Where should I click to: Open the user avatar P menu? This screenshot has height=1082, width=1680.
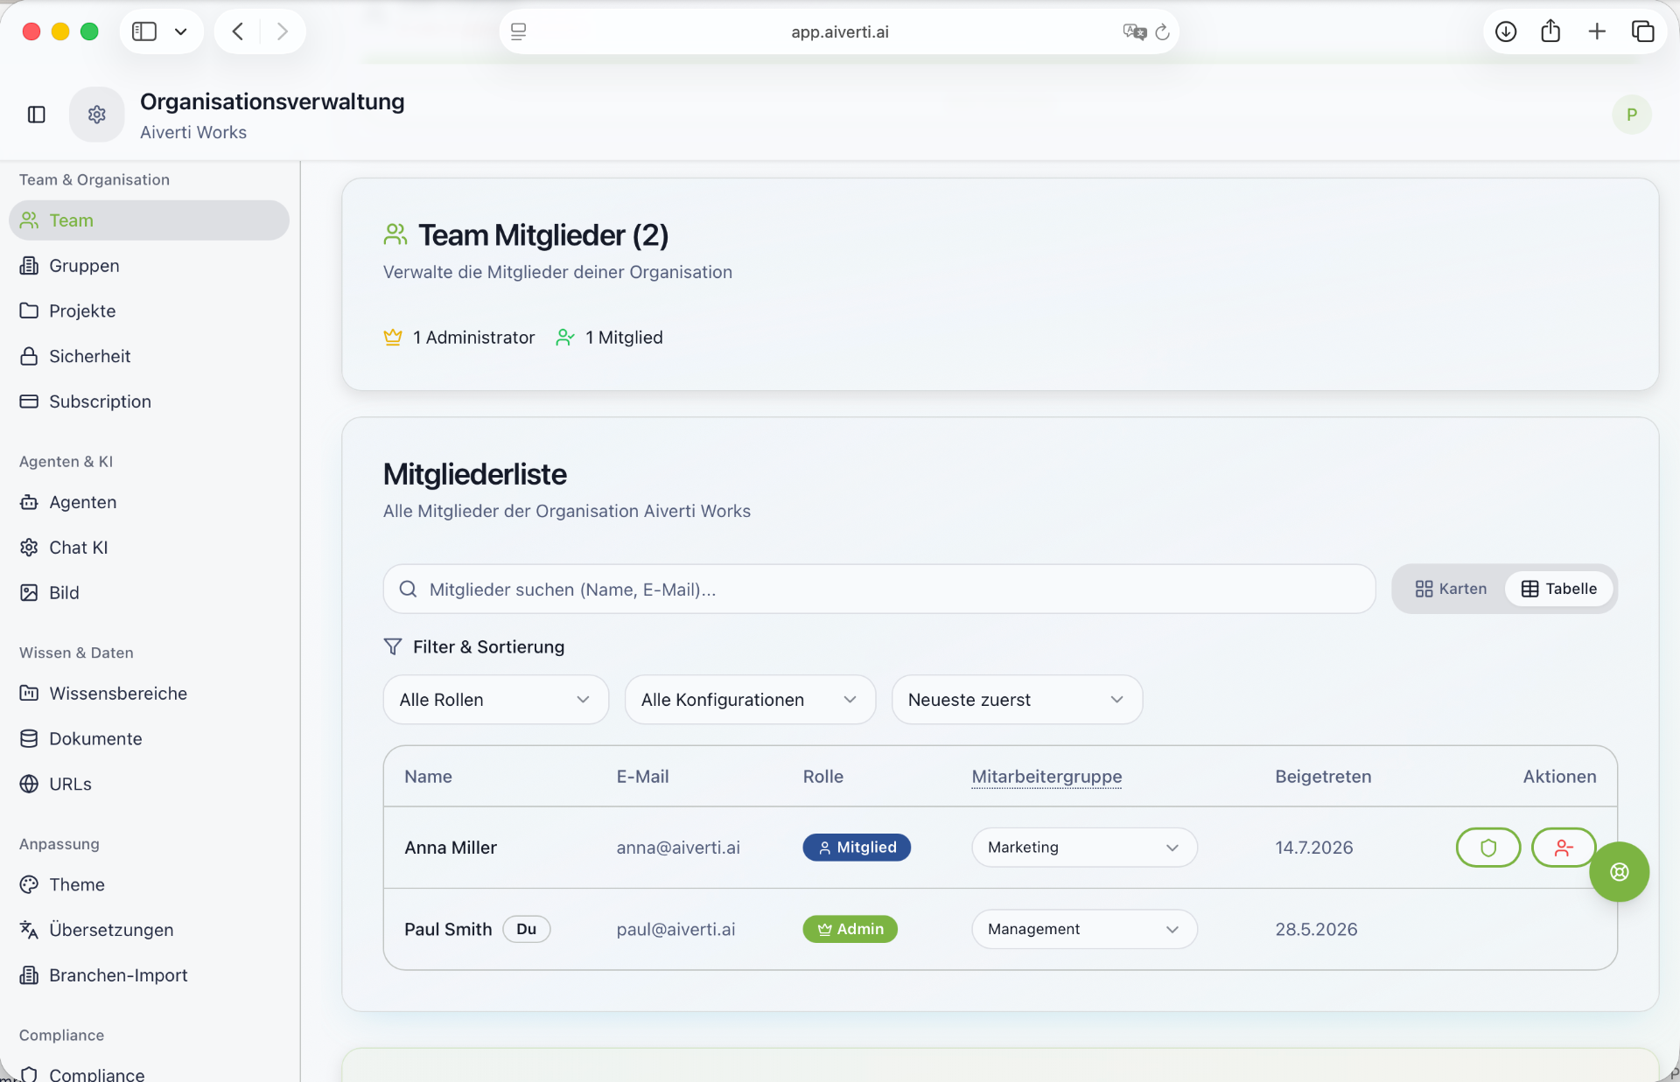(1631, 115)
